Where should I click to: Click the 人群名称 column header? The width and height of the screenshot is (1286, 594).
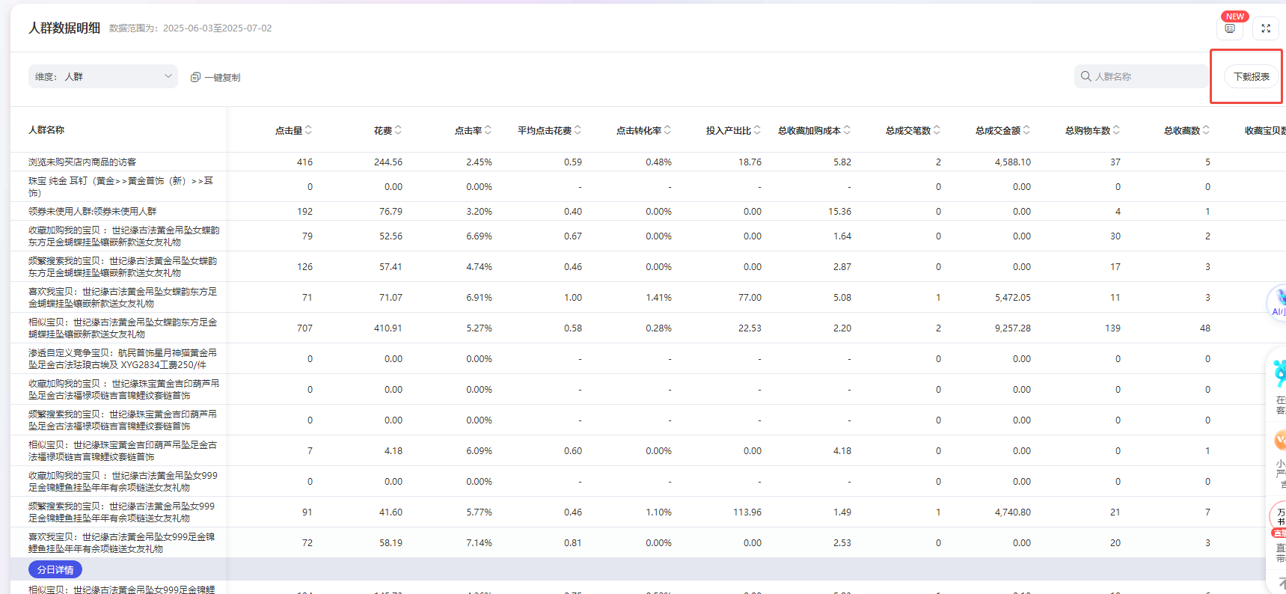46,130
